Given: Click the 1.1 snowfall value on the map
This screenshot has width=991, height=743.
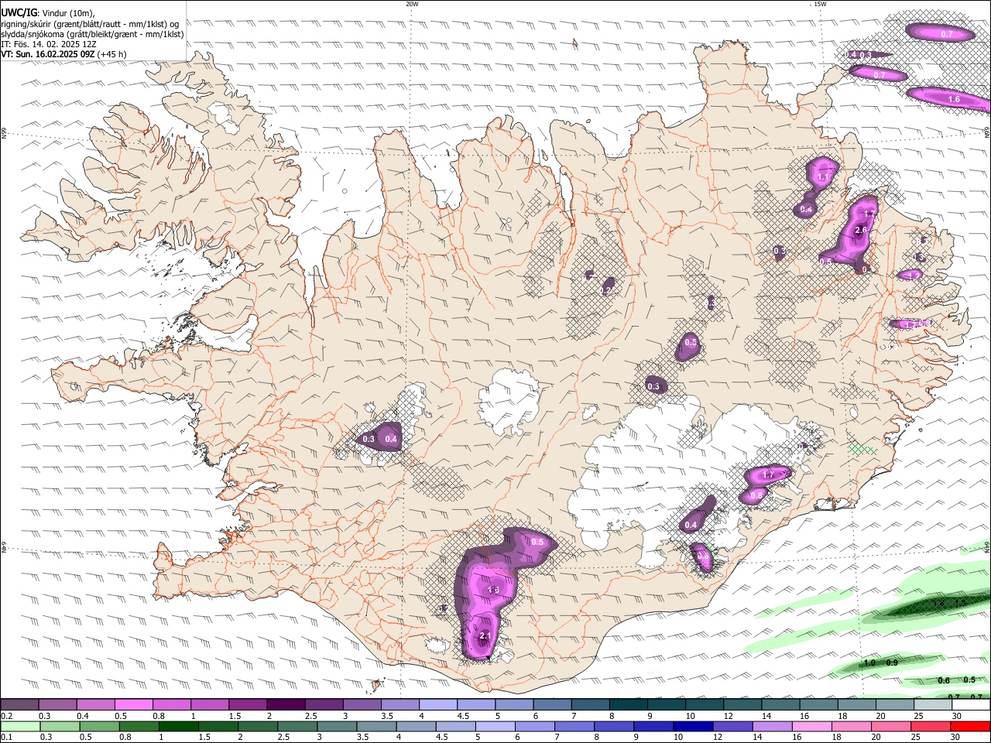Looking at the screenshot, I should coord(823,177).
